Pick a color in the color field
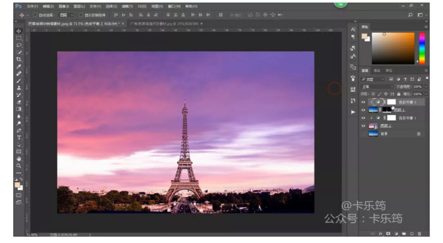The width and height of the screenshot is (443, 243). 393,48
